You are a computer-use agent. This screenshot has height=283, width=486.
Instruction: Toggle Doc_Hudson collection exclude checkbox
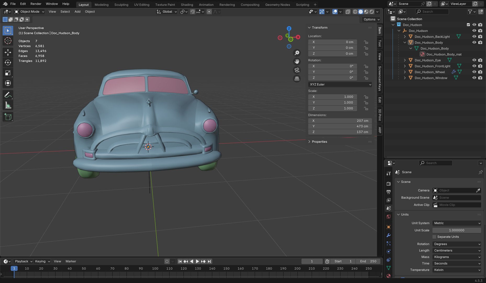[x=468, y=25]
